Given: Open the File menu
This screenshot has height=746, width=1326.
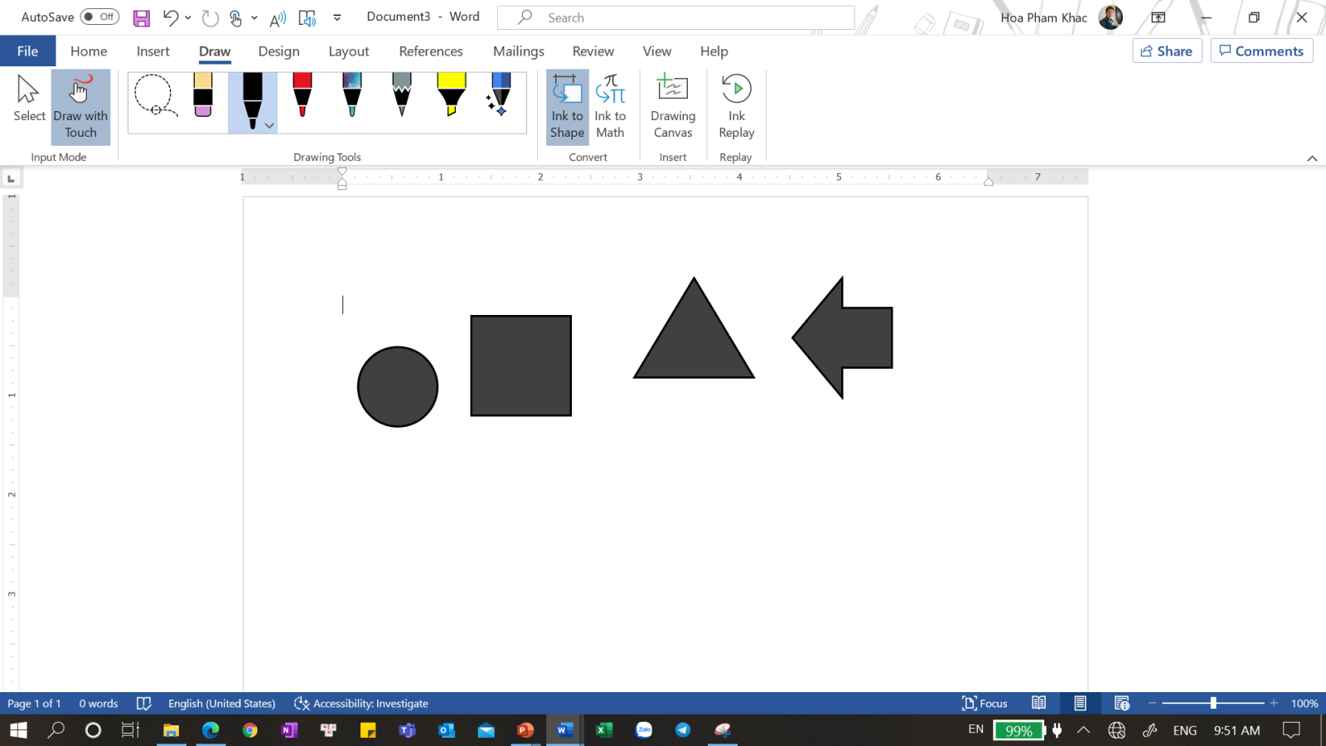Looking at the screenshot, I should click(27, 51).
